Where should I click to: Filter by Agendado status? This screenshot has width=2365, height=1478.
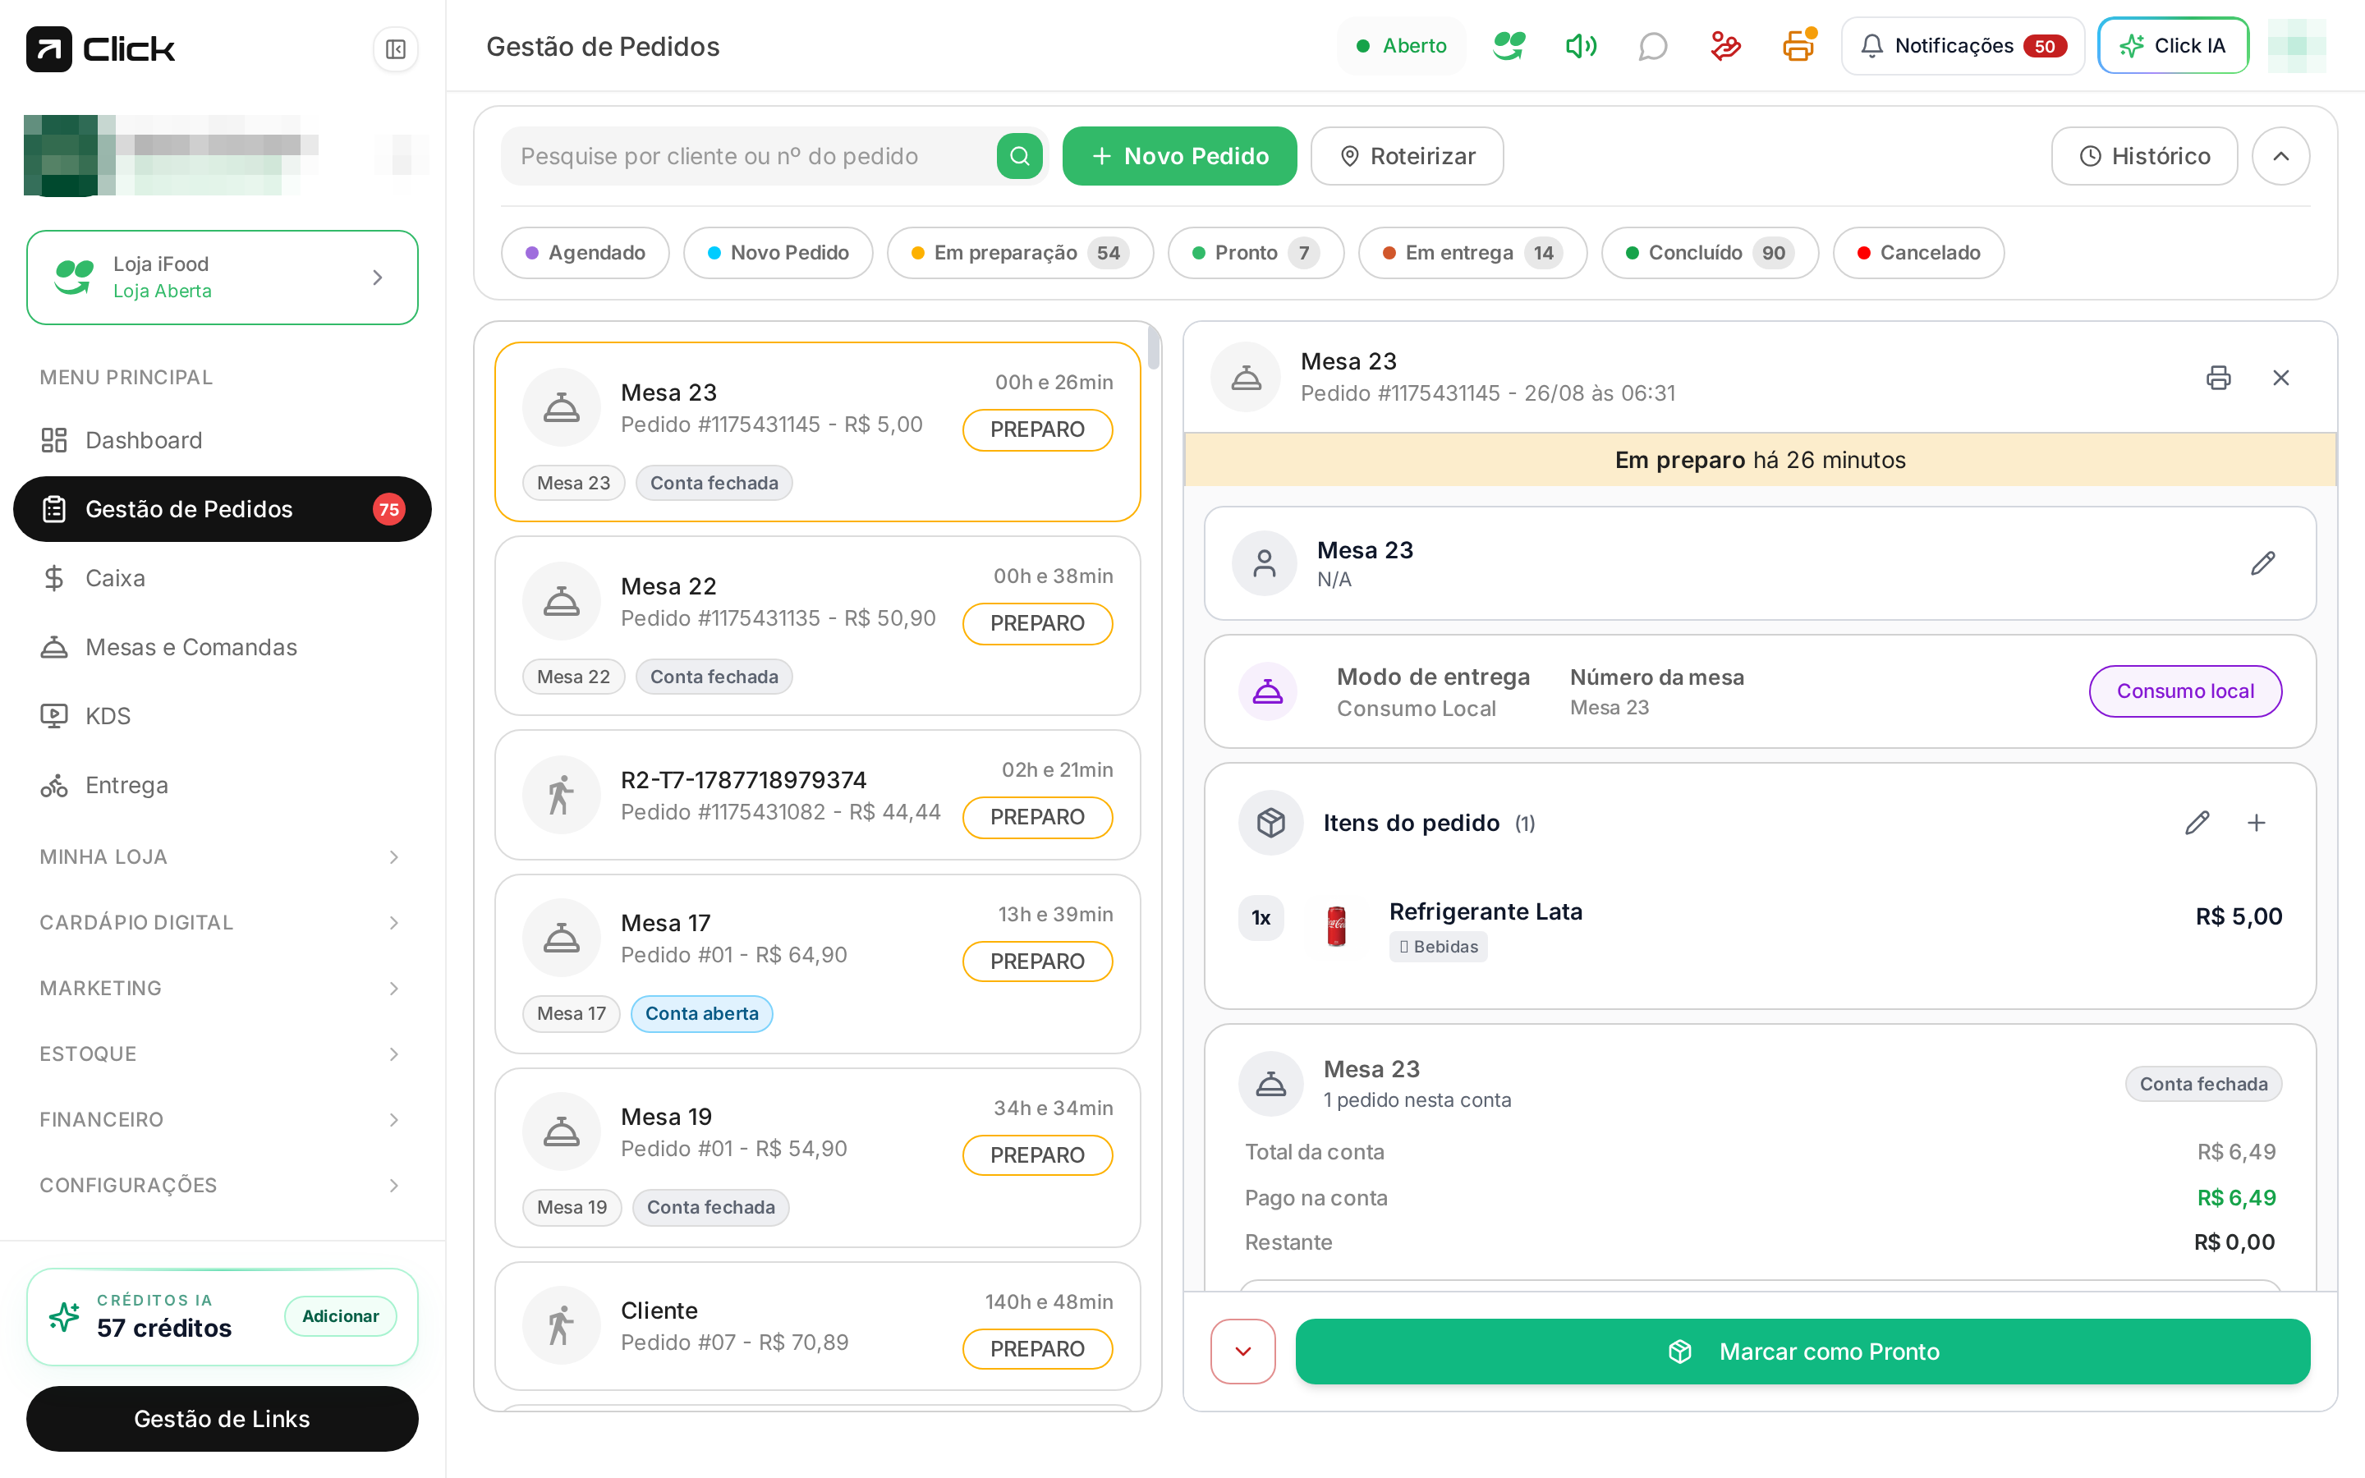pos(586,253)
